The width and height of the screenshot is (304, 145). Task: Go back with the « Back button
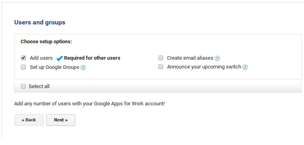pyautogui.click(x=29, y=120)
